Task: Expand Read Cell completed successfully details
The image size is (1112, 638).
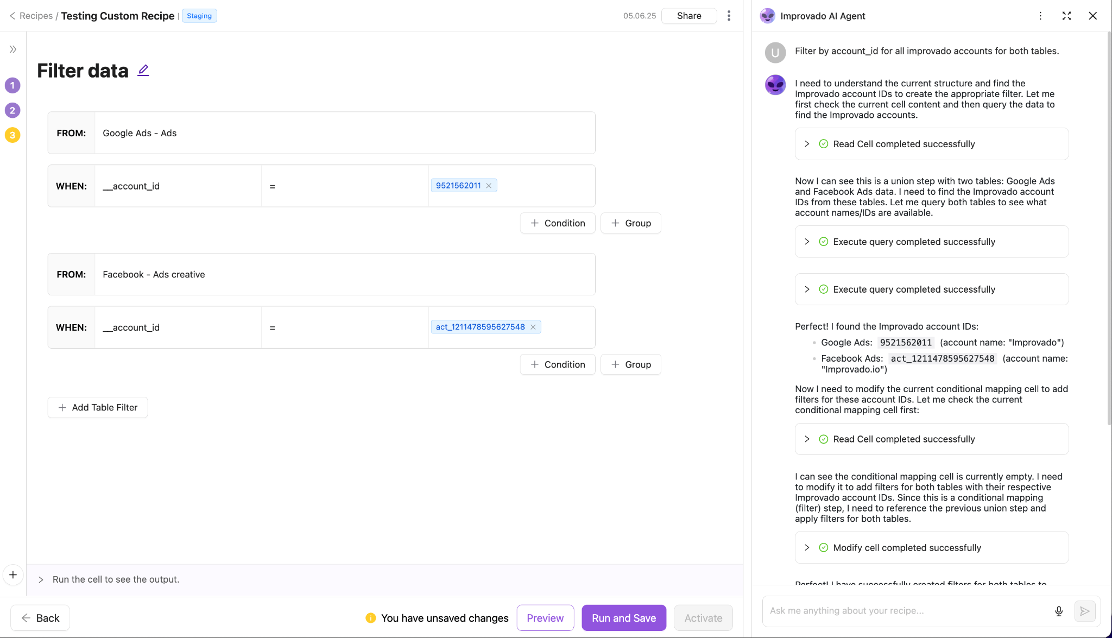Action: point(807,143)
